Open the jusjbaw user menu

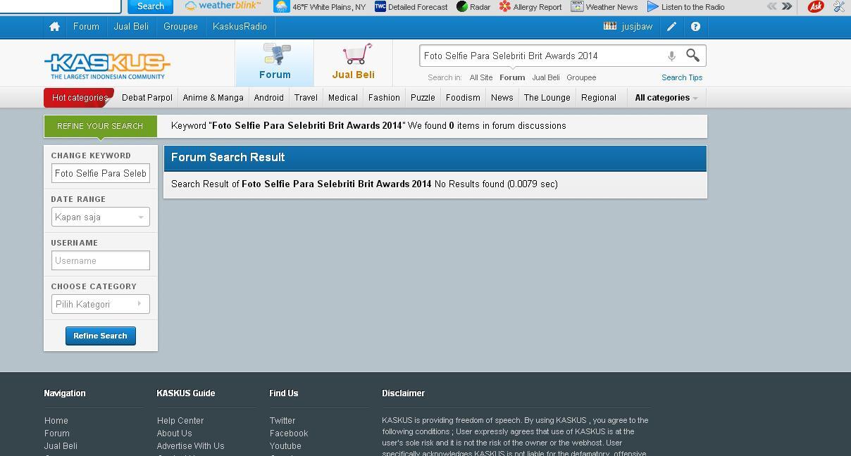[628, 27]
